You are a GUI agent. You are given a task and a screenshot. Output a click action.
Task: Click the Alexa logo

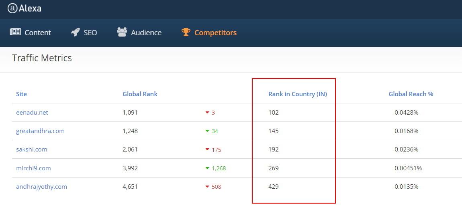click(x=25, y=8)
